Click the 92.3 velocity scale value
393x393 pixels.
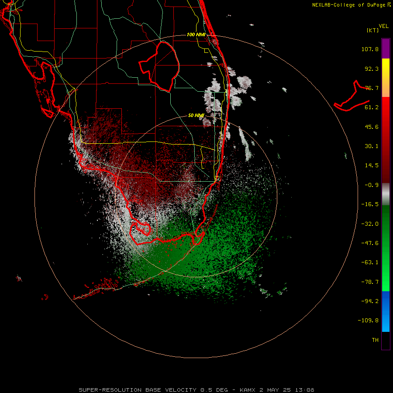pyautogui.click(x=372, y=69)
